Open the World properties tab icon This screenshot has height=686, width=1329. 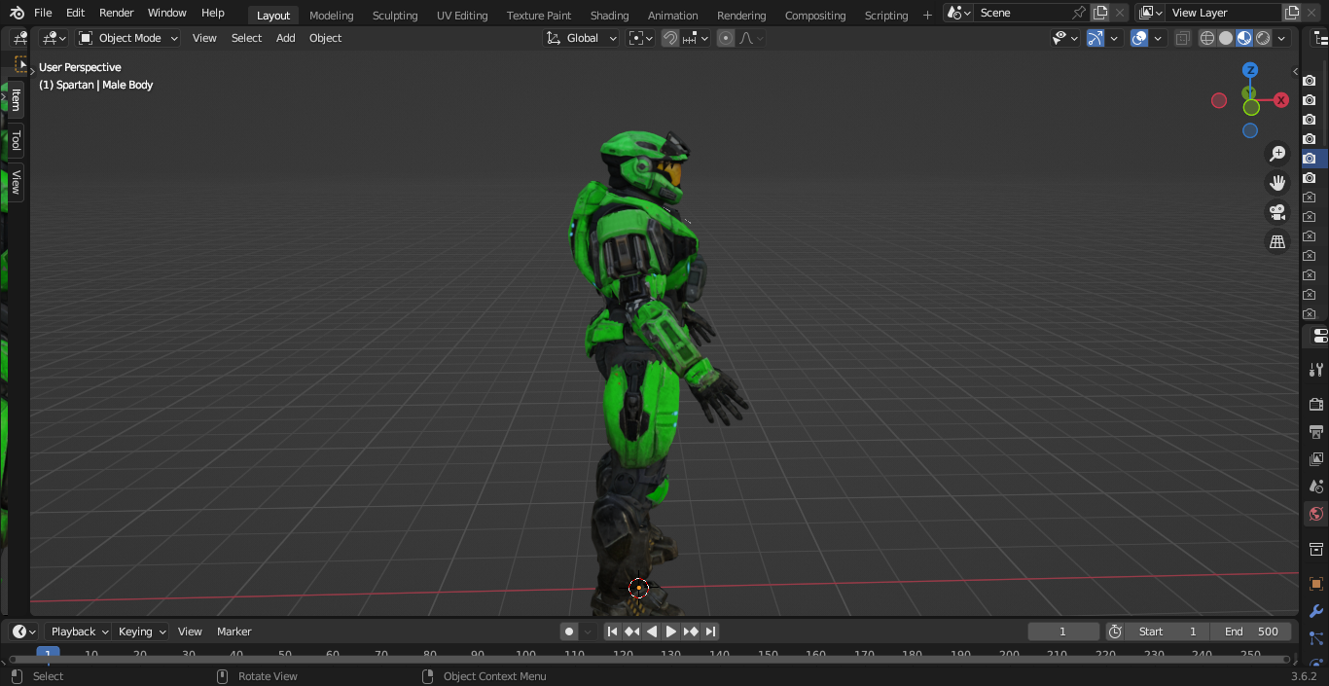pyautogui.click(x=1316, y=514)
